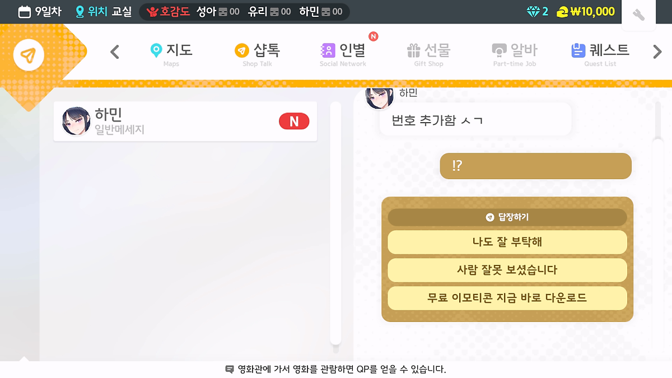Screen dimensions: 672x378
Task: Click the contact list scrollbar
Action: click(x=335, y=223)
